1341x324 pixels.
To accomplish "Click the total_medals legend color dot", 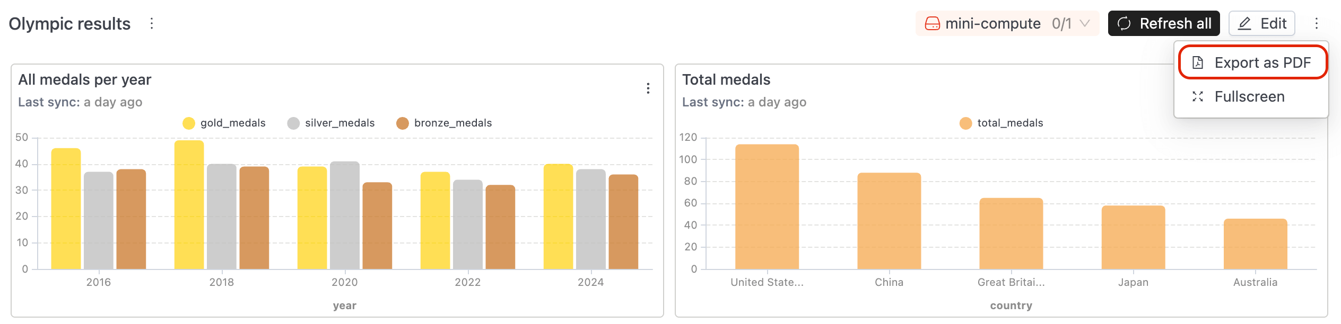I will 965,123.
